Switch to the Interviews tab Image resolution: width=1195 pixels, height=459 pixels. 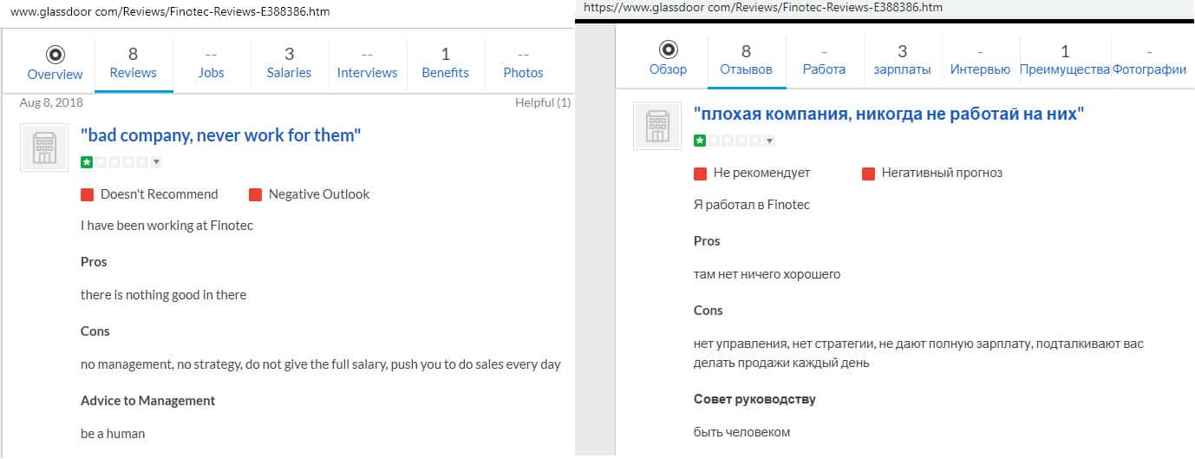[x=368, y=62]
